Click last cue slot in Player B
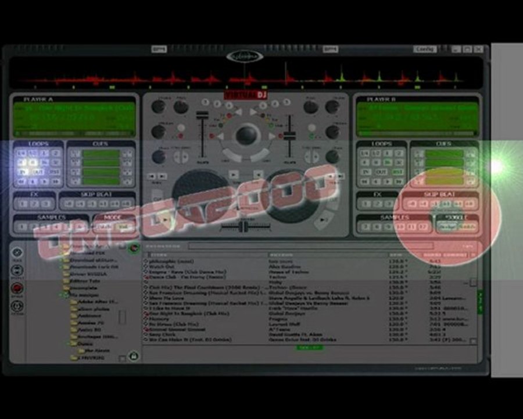The width and height of the screenshot is (523, 419). click(445, 181)
